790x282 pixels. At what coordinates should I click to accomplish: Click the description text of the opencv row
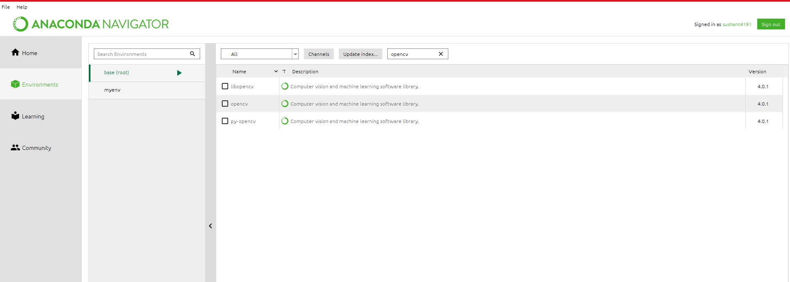tap(355, 104)
